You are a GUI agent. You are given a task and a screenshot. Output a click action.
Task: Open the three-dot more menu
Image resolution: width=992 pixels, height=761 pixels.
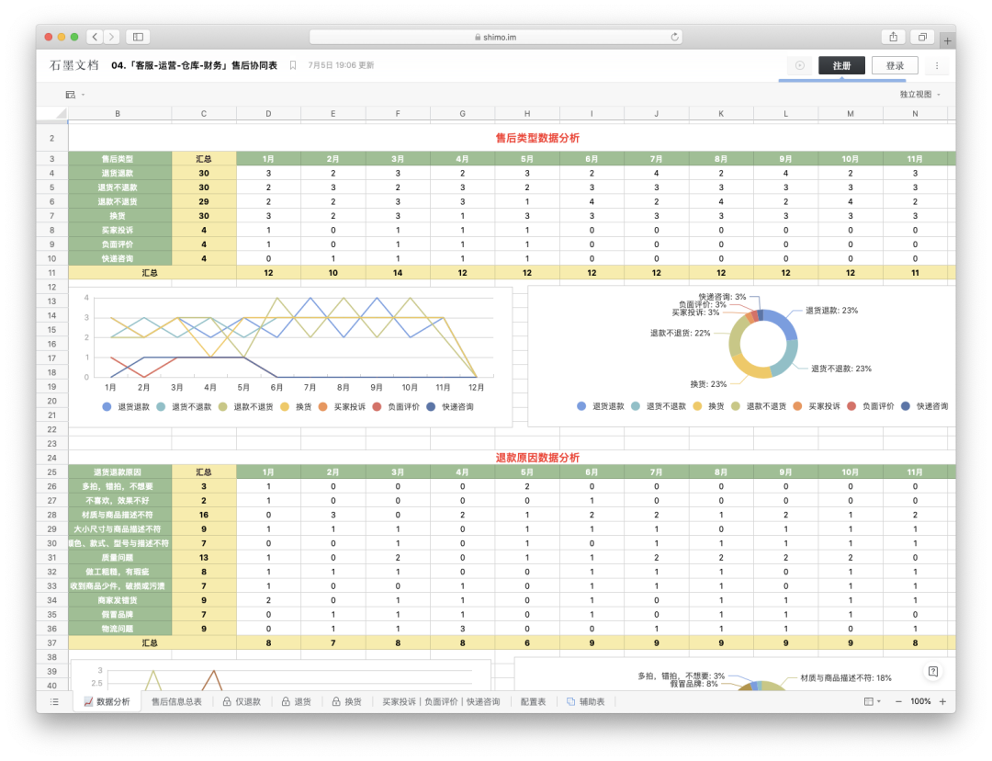(937, 65)
